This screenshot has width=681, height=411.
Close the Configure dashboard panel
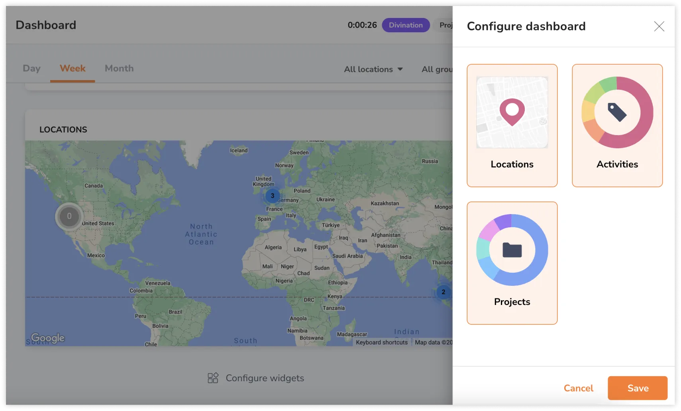pos(659,26)
